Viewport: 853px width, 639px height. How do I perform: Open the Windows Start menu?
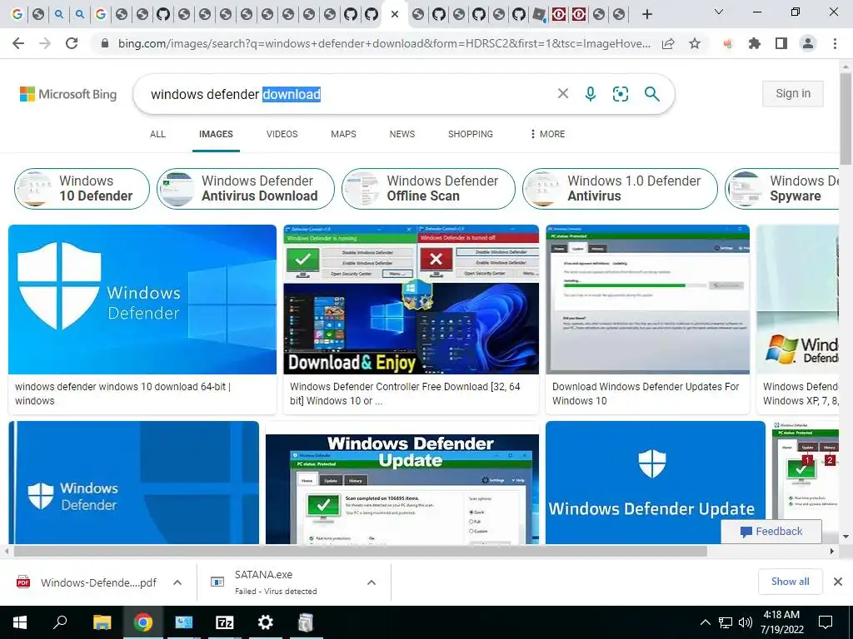tap(20, 622)
